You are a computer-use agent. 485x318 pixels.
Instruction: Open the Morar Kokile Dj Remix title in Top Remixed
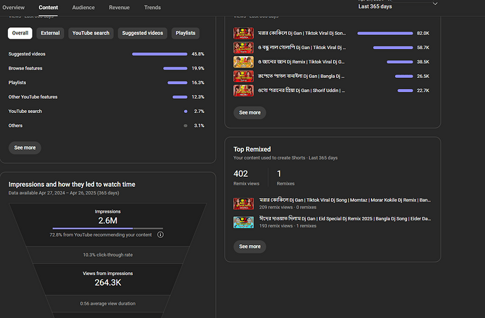345,200
